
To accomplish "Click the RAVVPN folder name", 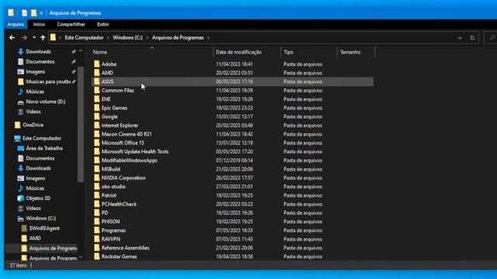I will [110, 239].
